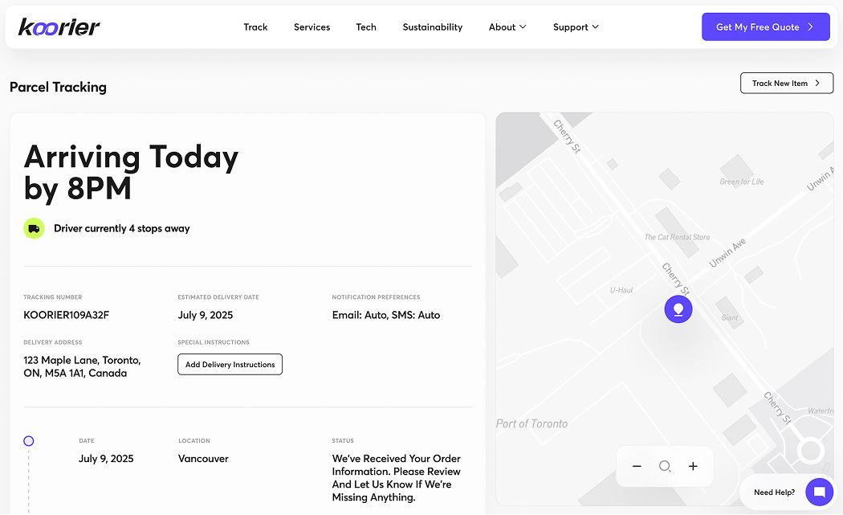Click the purple map location pin
This screenshot has height=515, width=843.
pos(678,309)
